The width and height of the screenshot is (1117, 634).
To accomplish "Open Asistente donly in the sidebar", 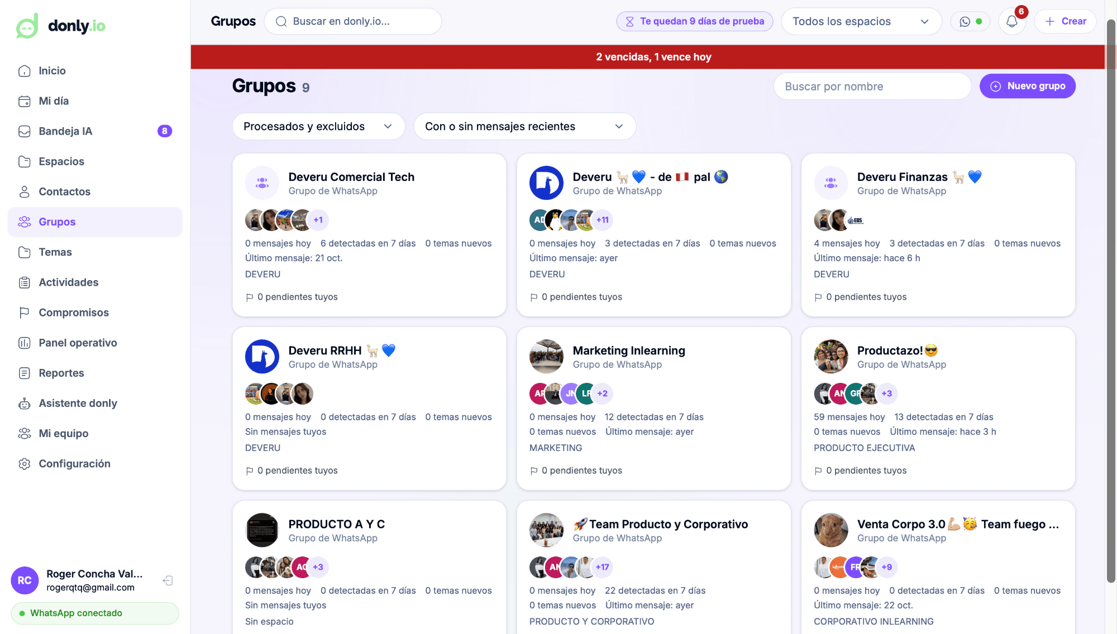I will pyautogui.click(x=95, y=403).
